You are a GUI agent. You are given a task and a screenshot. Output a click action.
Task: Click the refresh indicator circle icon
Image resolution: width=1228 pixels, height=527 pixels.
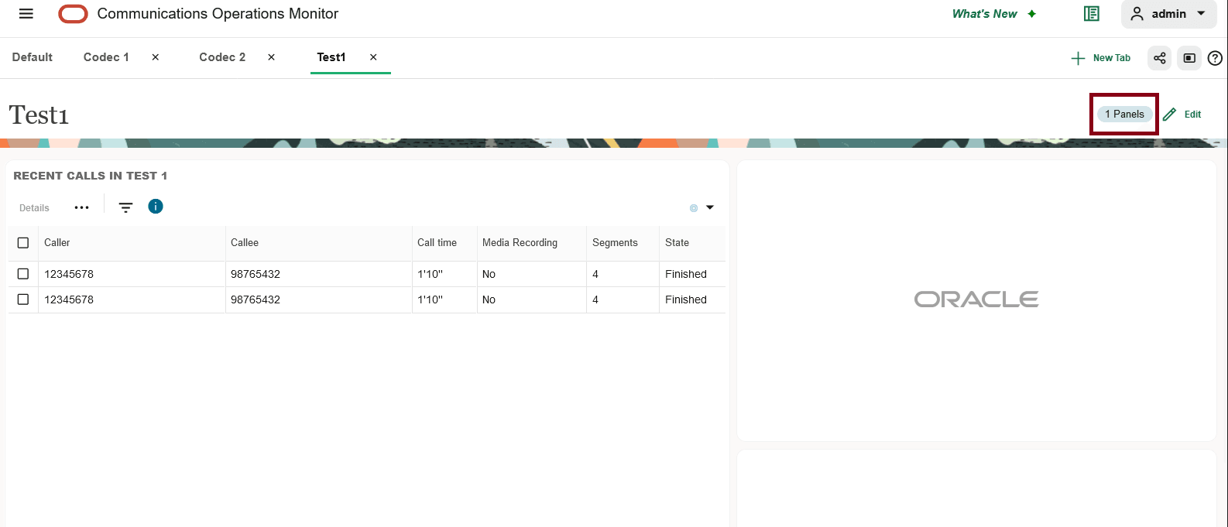coord(694,207)
